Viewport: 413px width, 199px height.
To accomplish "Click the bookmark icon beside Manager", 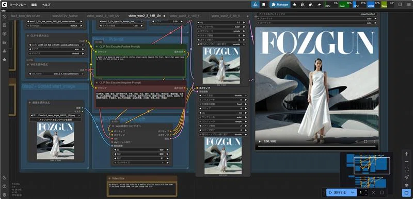I will tap(263, 5).
